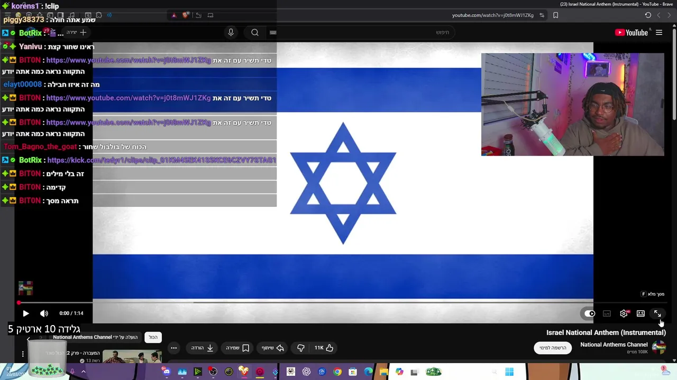The width and height of the screenshot is (677, 380).
Task: Click the taskbar microphone tray icon
Action: tap(72, 372)
